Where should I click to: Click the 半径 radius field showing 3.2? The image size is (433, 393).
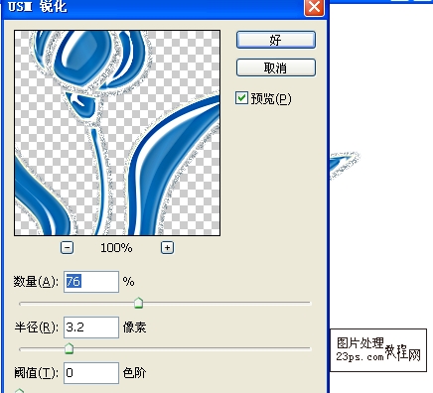[x=91, y=327]
